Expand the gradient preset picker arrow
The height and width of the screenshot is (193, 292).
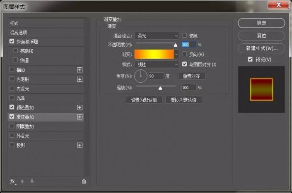(x=176, y=55)
